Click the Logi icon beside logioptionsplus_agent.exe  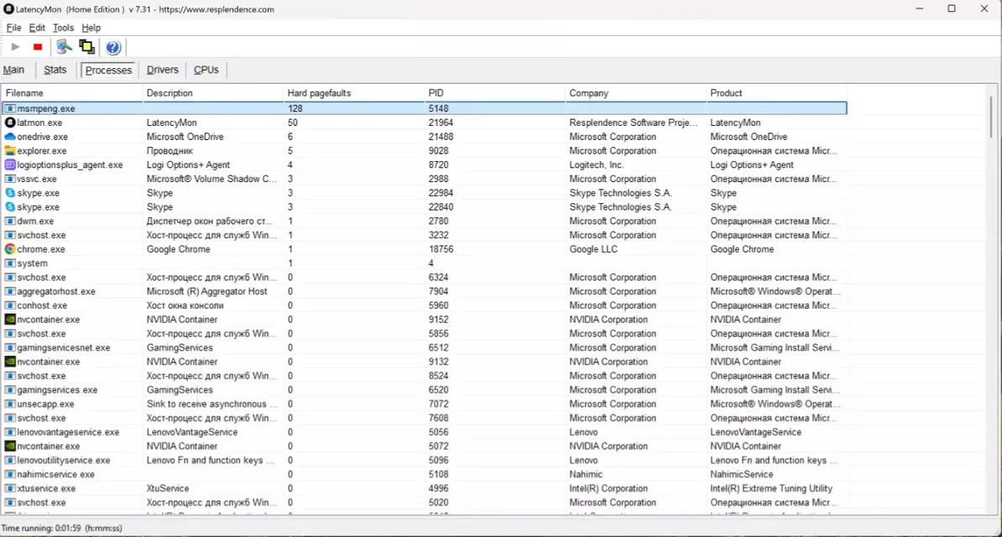(10, 164)
